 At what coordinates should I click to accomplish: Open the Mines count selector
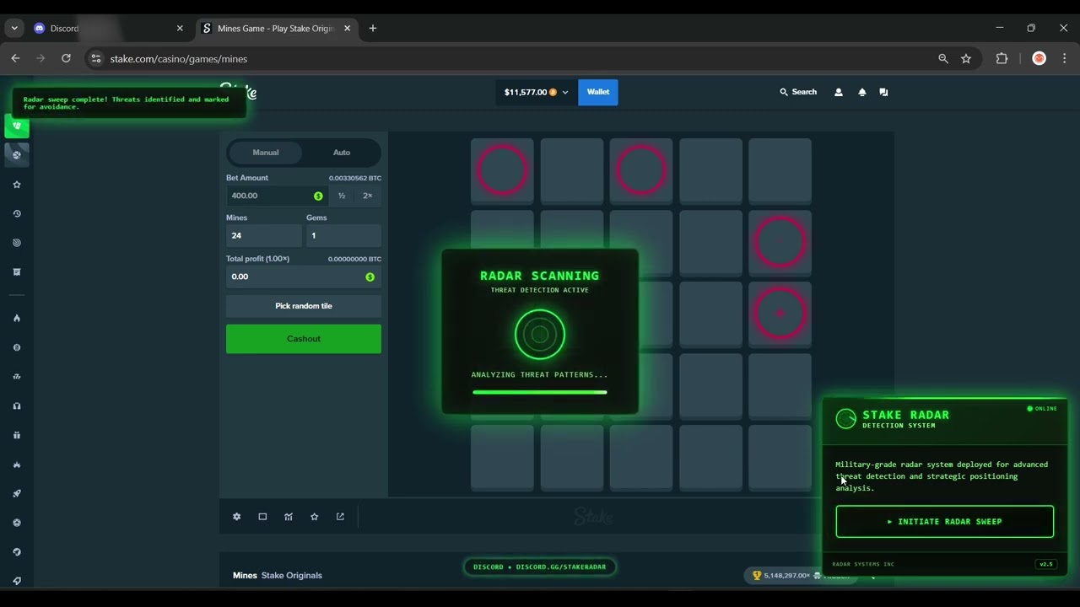pos(263,235)
